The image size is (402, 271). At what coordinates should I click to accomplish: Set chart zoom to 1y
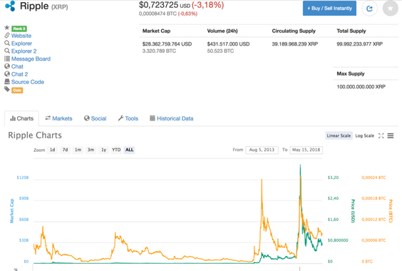103,150
